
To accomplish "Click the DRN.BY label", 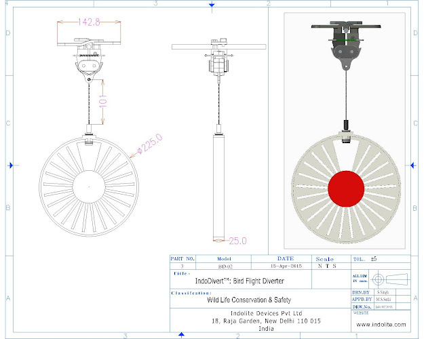I will [361, 292].
